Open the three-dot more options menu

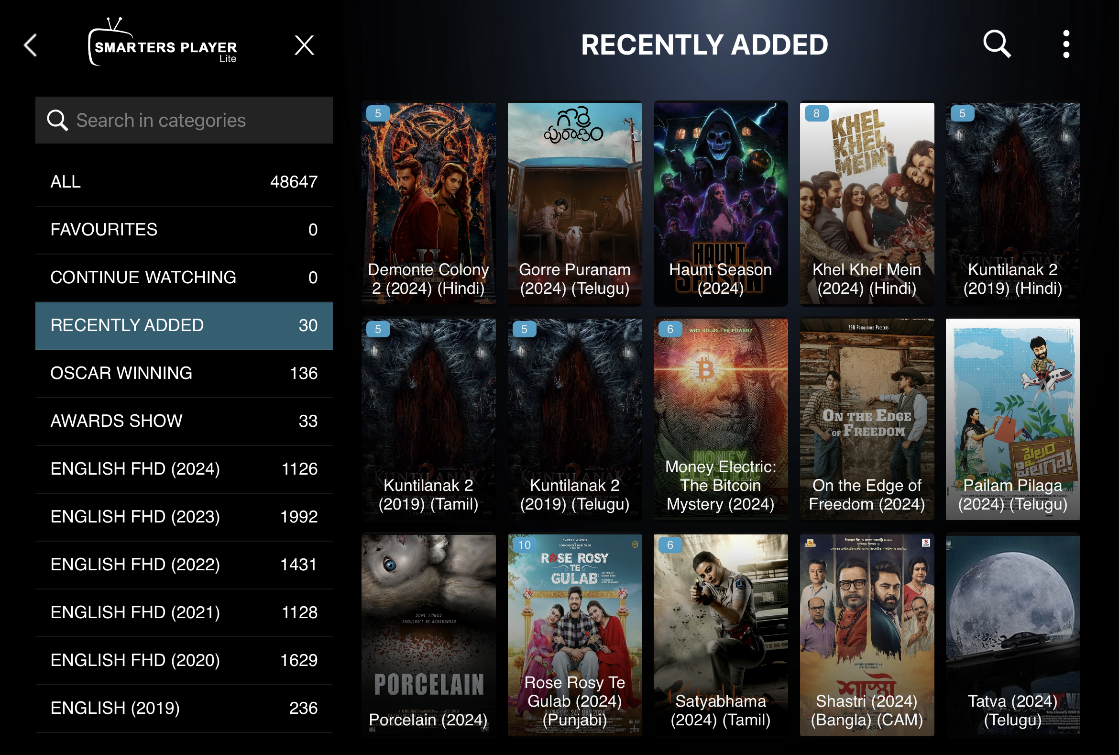click(1066, 44)
